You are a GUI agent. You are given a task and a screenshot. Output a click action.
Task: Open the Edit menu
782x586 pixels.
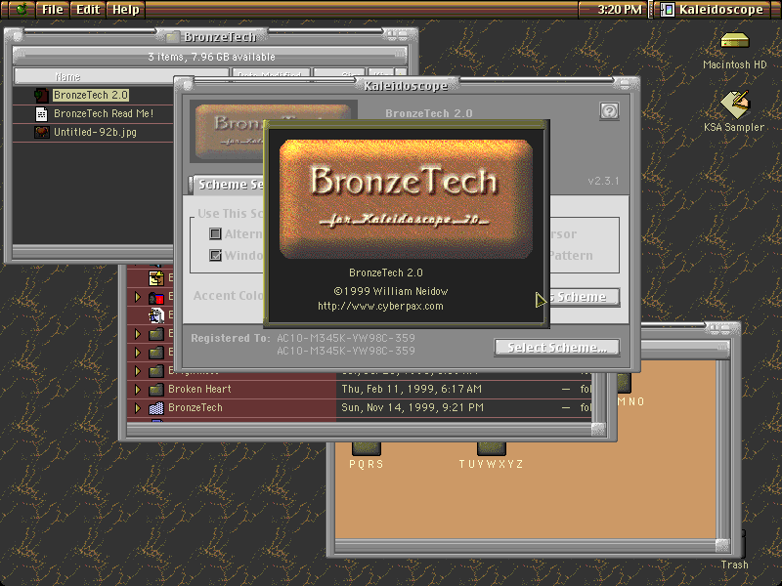(x=88, y=9)
